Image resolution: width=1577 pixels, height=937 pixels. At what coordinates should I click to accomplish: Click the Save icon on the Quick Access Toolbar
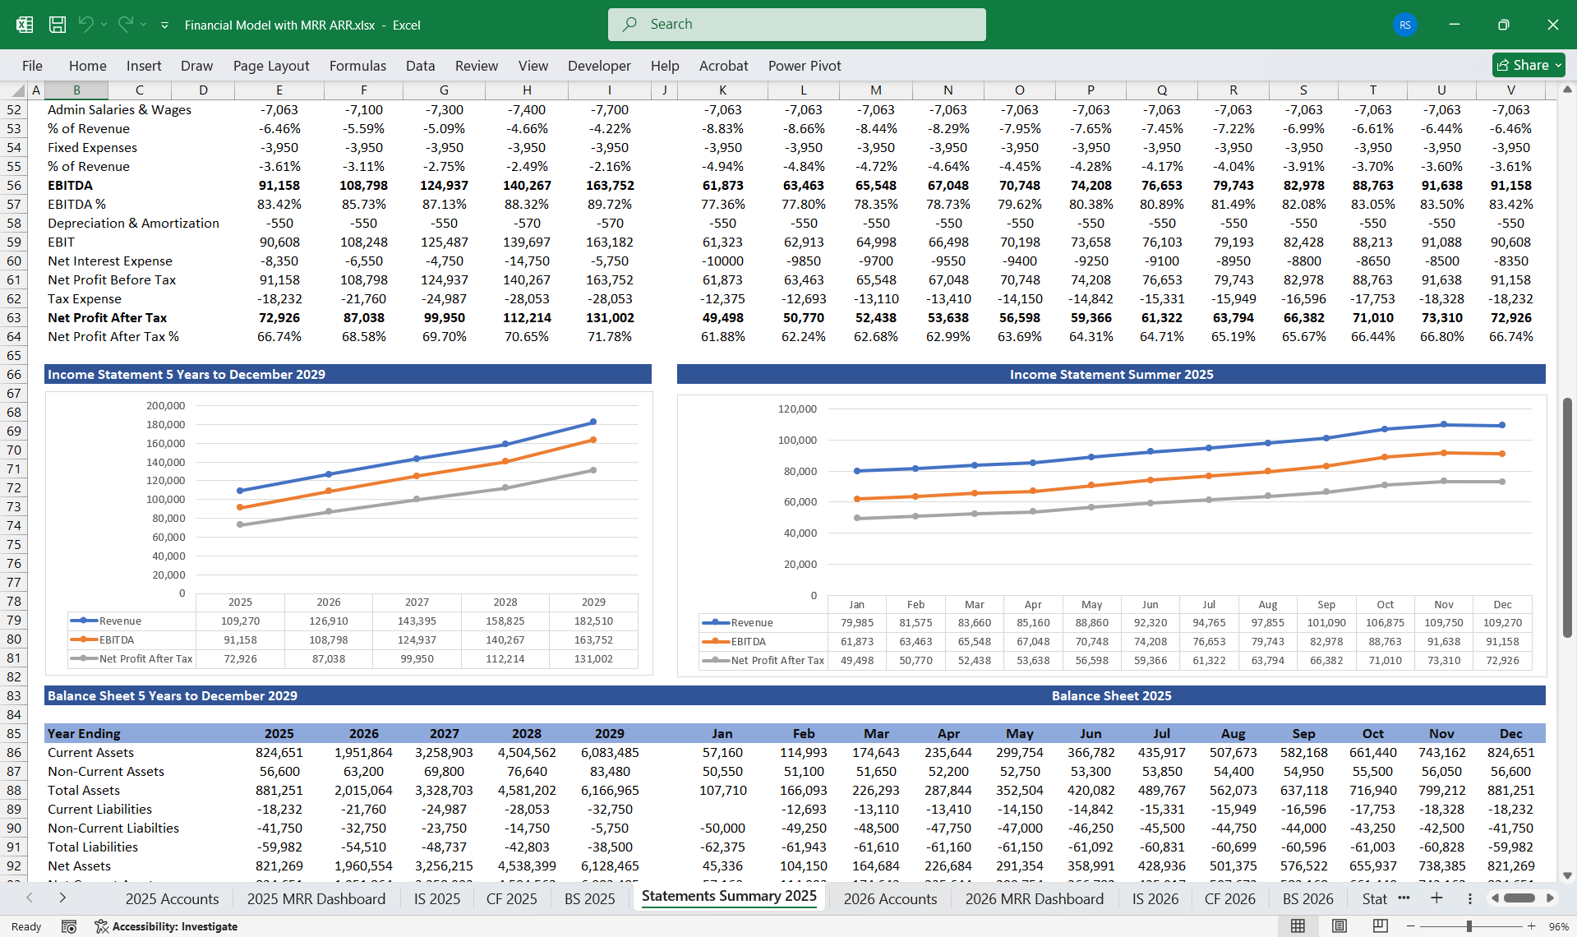[x=57, y=25]
